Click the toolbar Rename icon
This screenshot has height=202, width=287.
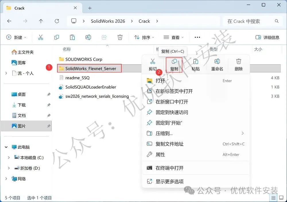coord(88,37)
